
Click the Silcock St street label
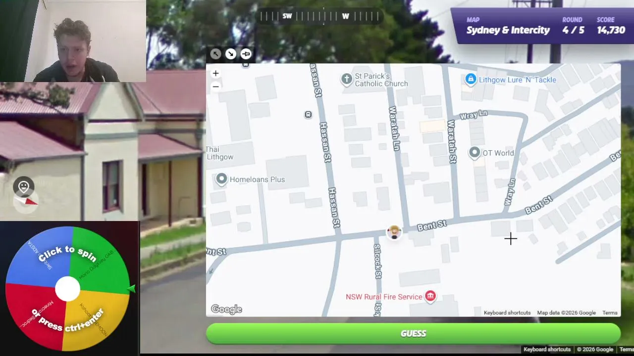(377, 261)
